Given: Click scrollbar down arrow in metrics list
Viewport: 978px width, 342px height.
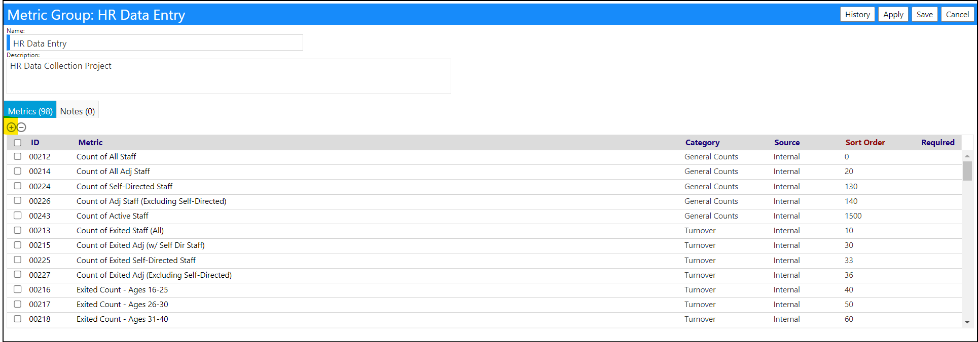Looking at the screenshot, I should 967,322.
